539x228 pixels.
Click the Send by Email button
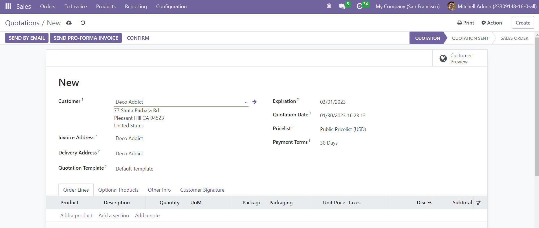coord(27,38)
